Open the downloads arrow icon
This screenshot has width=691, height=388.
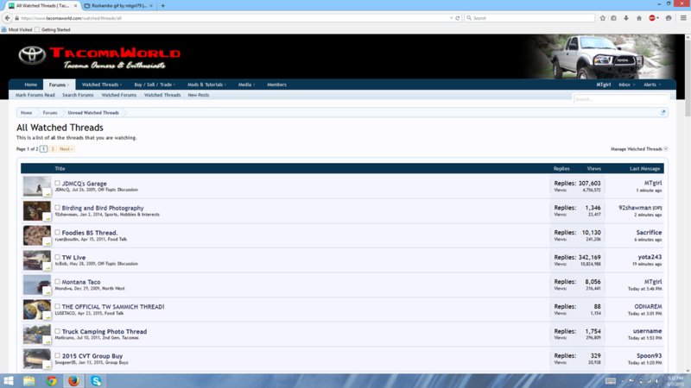pos(625,18)
